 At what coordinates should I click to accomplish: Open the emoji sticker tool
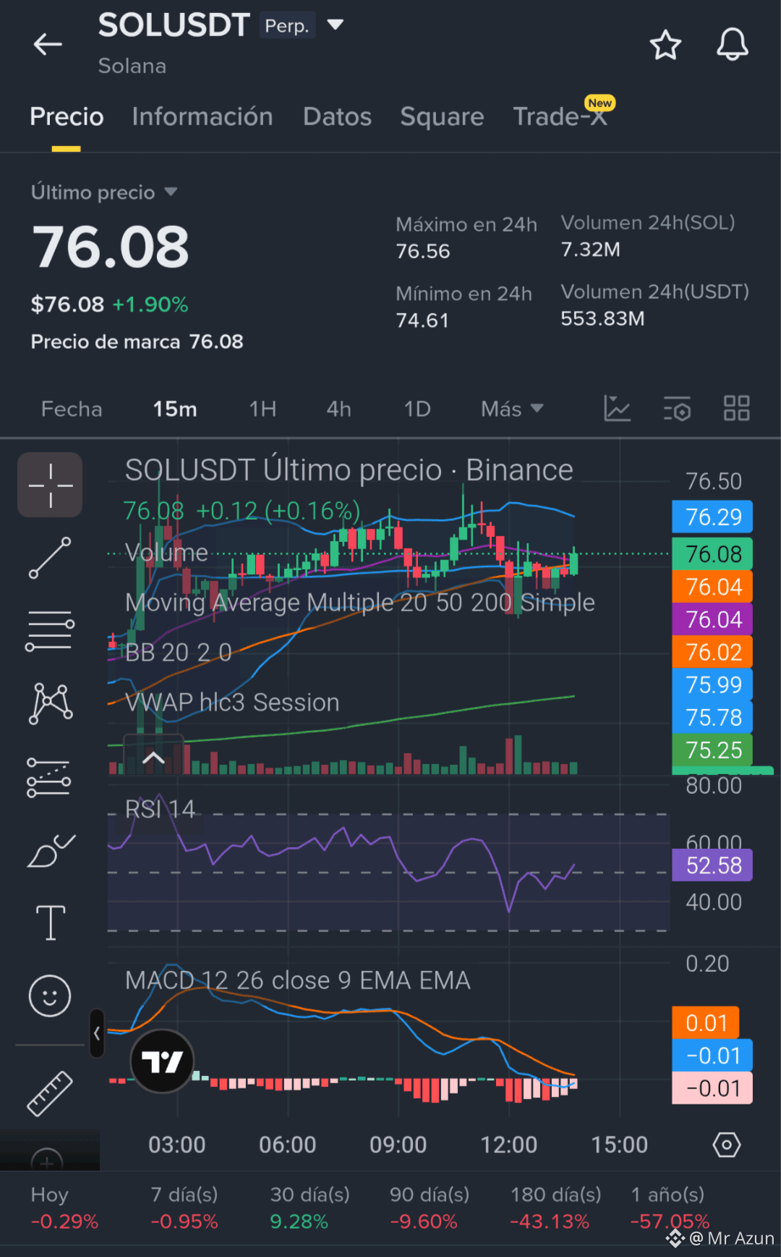50,996
